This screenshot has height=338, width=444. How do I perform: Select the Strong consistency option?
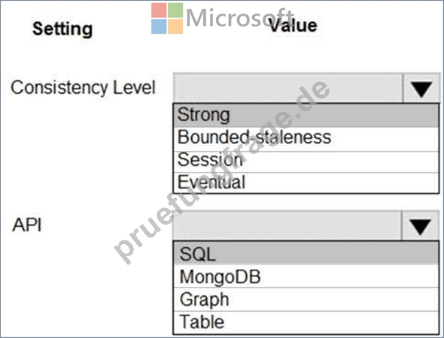click(306, 116)
